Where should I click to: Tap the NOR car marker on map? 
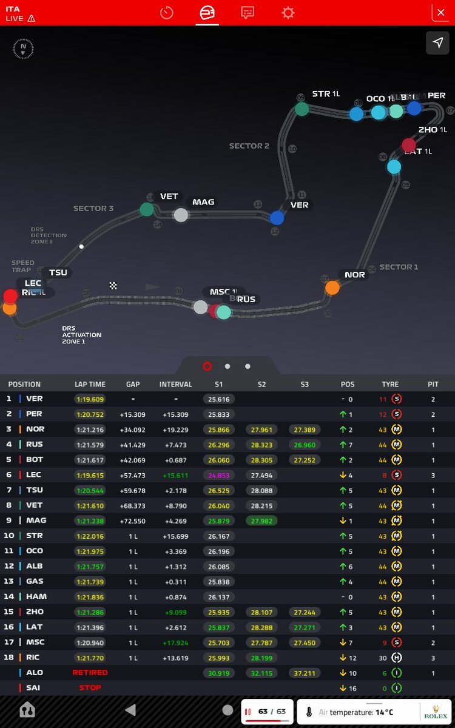coord(332,288)
